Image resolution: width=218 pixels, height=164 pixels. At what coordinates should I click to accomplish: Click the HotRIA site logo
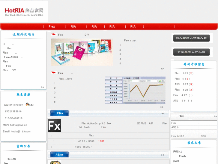[x=24, y=11]
